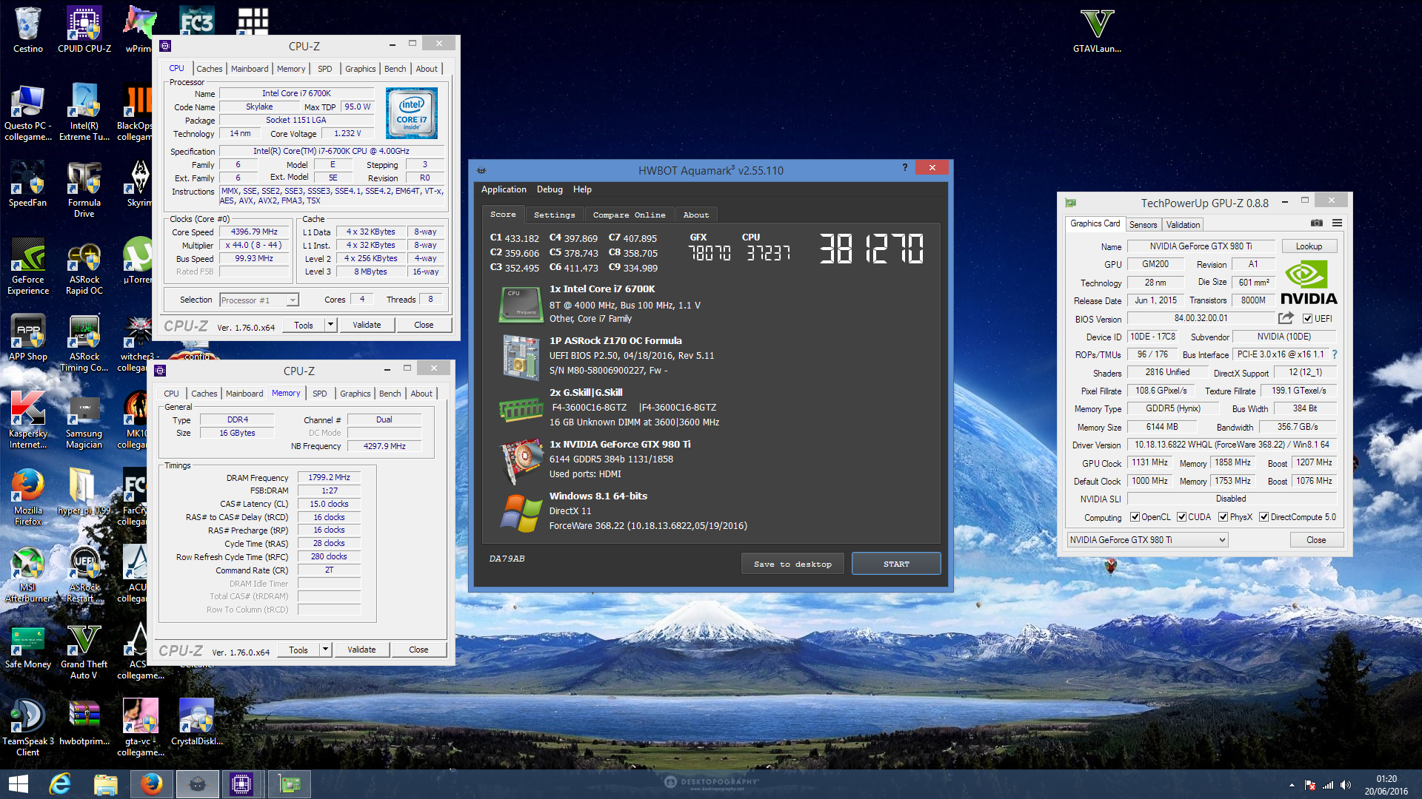Viewport: 1422px width, 799px height.
Task: Open Kaspersky Internet Security desktop icon
Action: [x=28, y=420]
